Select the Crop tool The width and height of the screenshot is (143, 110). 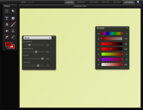pyautogui.click(x=13, y=11)
